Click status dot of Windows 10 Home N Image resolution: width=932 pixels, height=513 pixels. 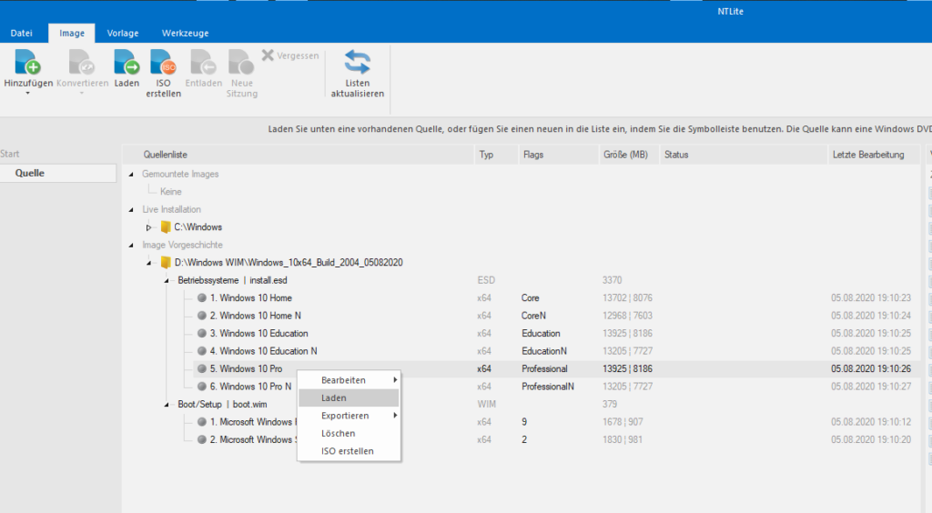[202, 316]
